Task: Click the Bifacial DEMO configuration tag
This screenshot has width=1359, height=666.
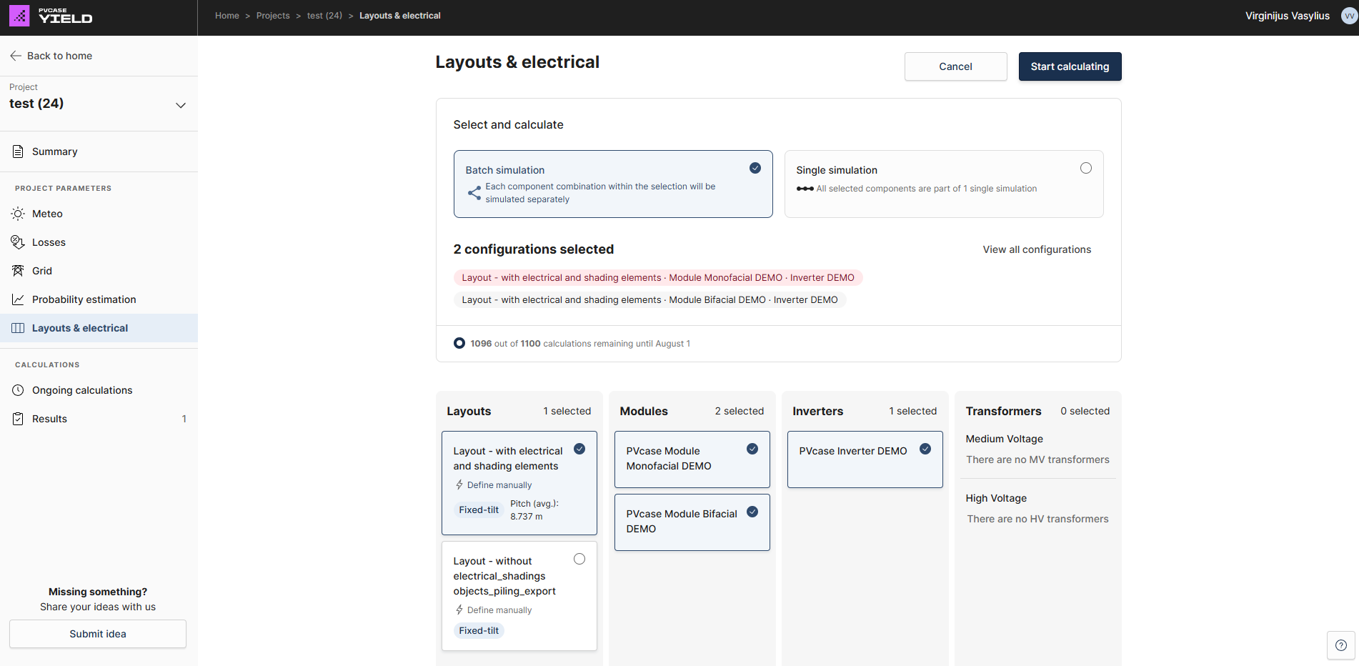Action: 649,300
